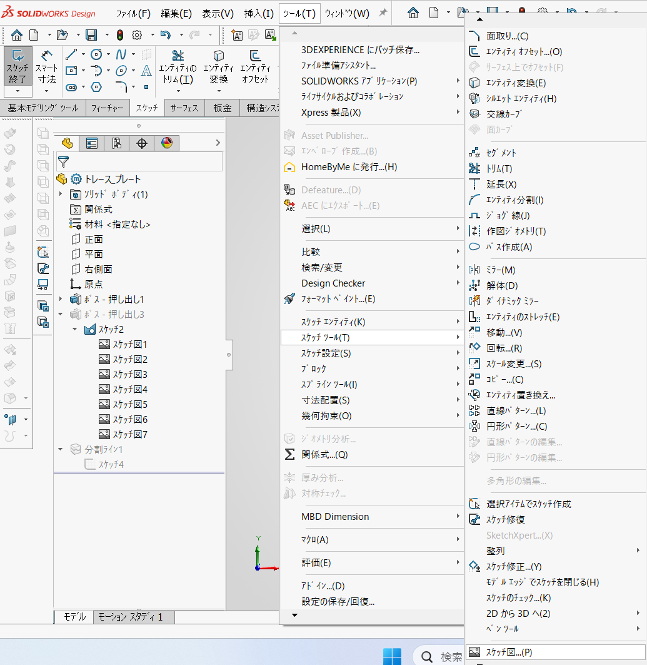Image resolution: width=647 pixels, height=665 pixels.
Task: Choose HomeByMe に発行...(H) menu entry
Action: (372, 167)
